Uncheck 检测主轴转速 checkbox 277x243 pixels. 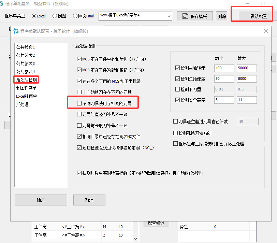pyautogui.click(x=177, y=68)
